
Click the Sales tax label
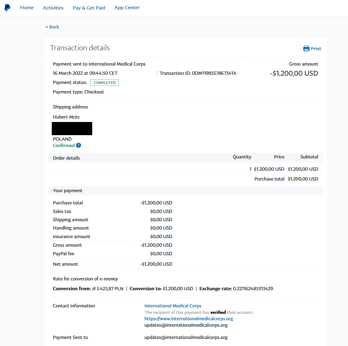tap(62, 211)
